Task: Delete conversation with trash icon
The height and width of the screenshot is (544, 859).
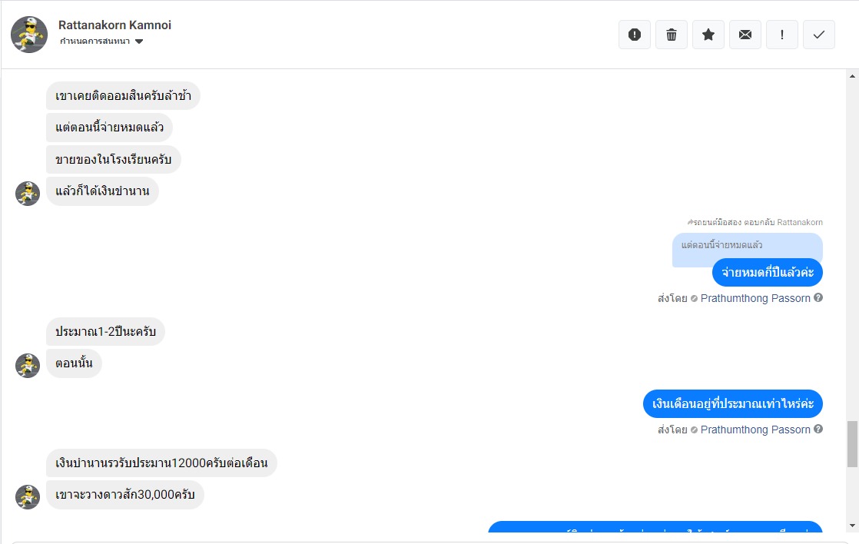Action: point(671,35)
